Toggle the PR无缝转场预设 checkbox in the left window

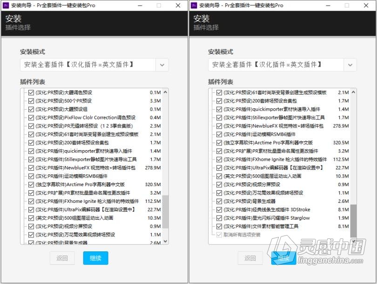[x=31, y=126]
